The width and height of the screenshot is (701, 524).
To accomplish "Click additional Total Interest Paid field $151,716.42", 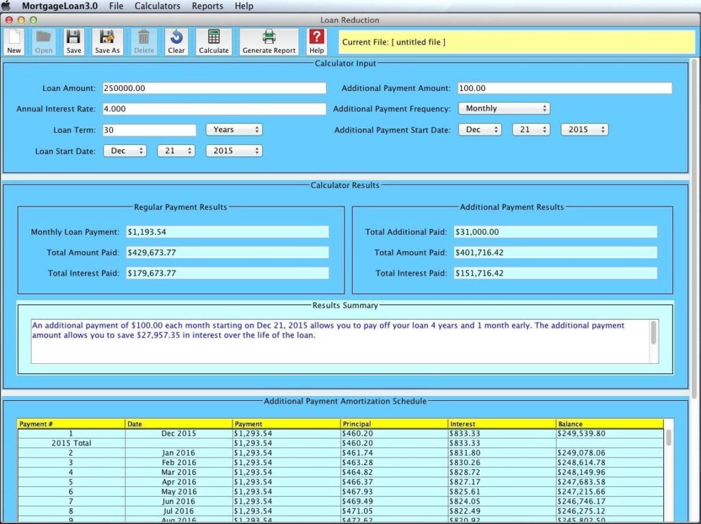I will 556,273.
